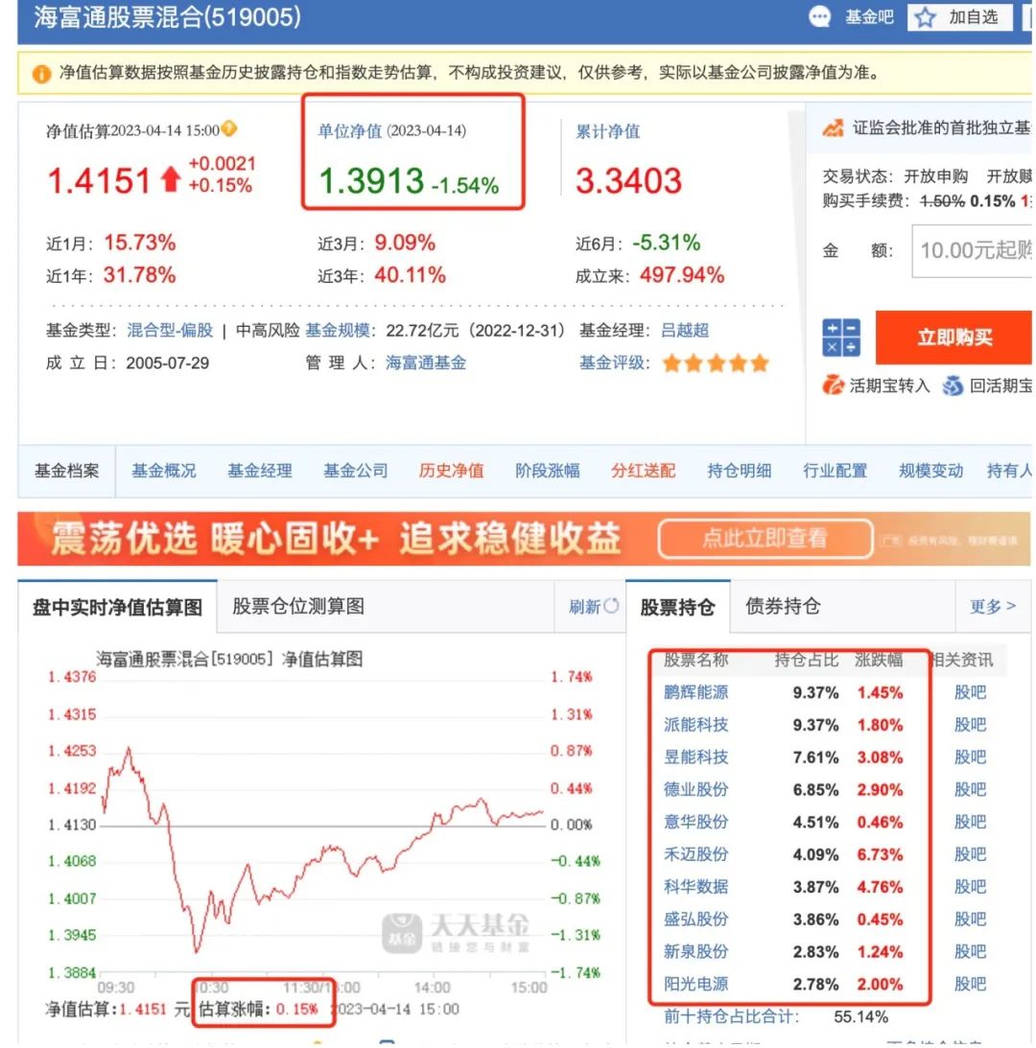Click the 前十持仓占比合计 link
Viewport: 1036px width, 1048px height.
pos(731,1016)
